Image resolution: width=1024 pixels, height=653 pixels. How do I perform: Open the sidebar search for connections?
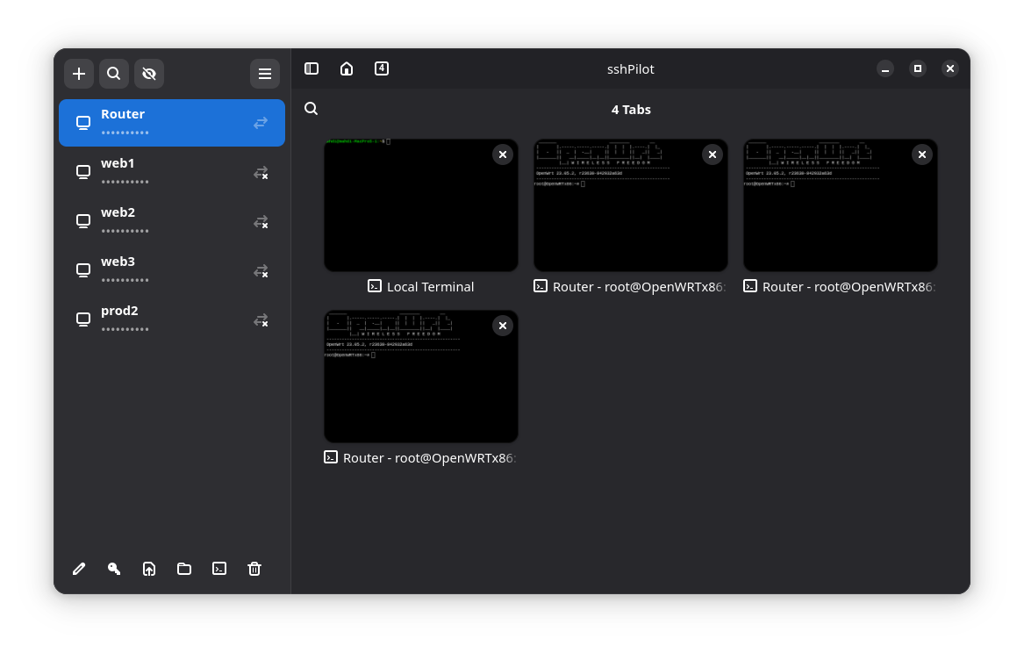coord(114,74)
